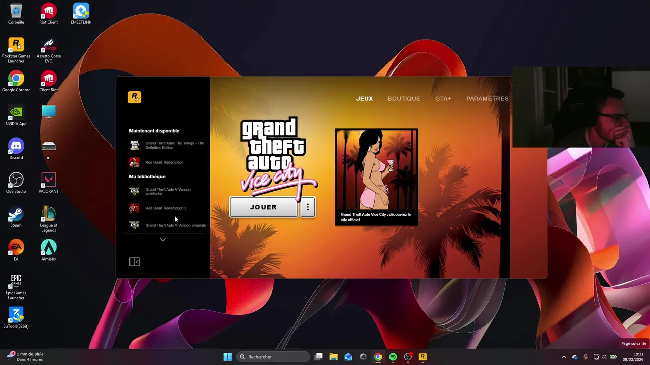Open OBS Studio from taskbar

click(408, 357)
